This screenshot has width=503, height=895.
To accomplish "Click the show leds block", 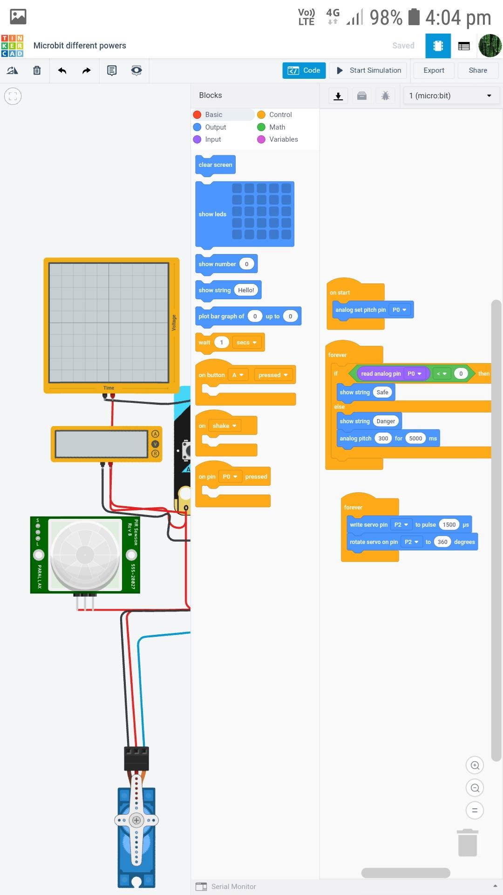I will [245, 214].
